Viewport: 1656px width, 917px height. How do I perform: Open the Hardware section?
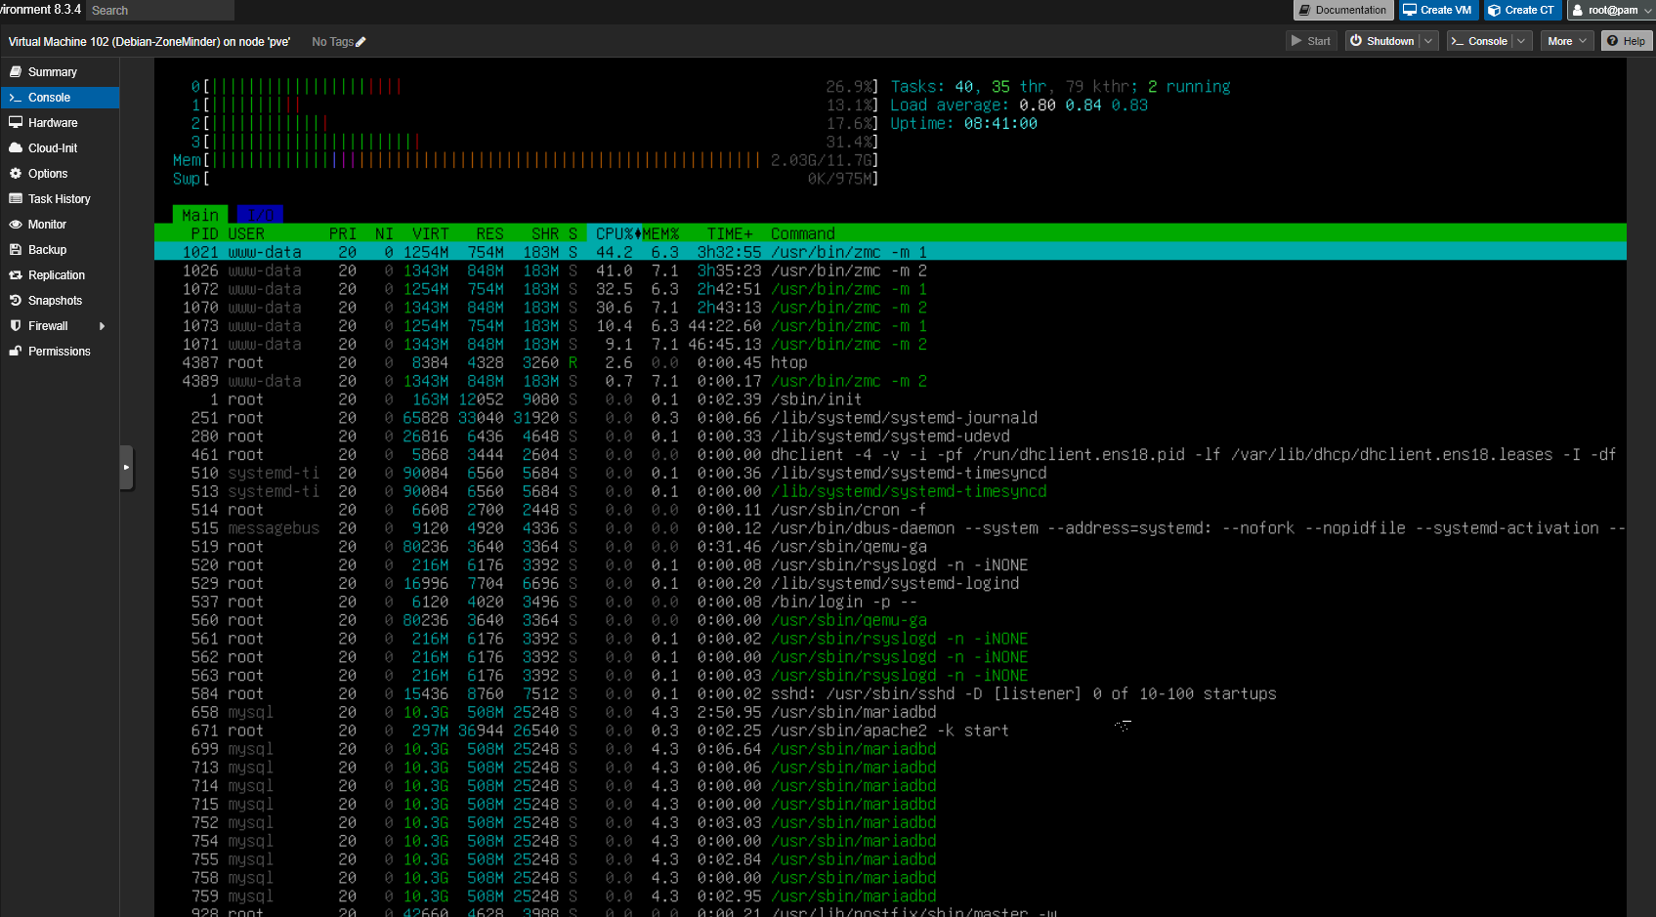coord(60,123)
